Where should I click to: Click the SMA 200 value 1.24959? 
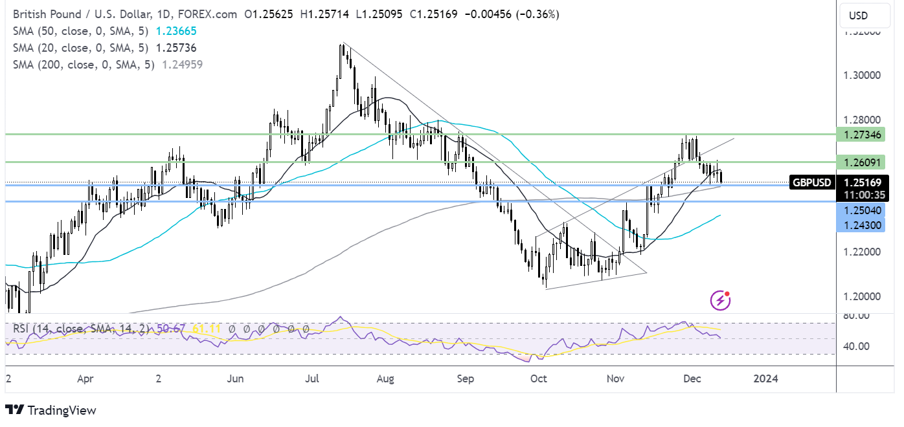181,65
